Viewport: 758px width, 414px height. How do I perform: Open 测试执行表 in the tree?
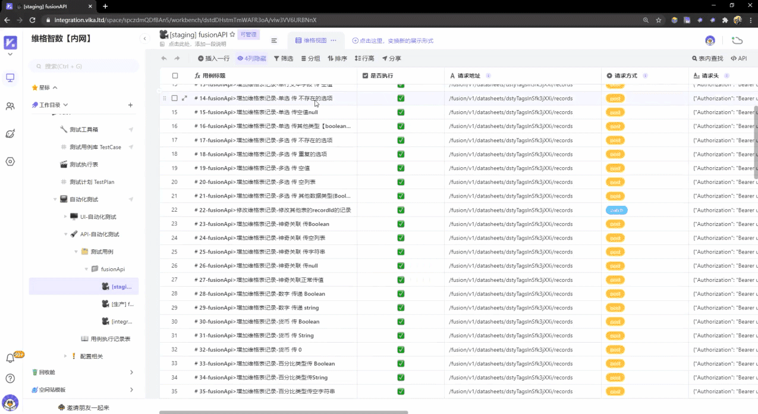click(84, 164)
